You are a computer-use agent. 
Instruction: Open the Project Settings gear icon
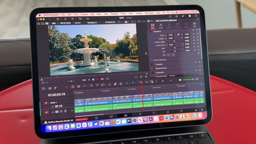(x=202, y=110)
